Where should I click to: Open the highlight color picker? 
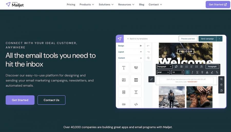[x=212, y=72]
